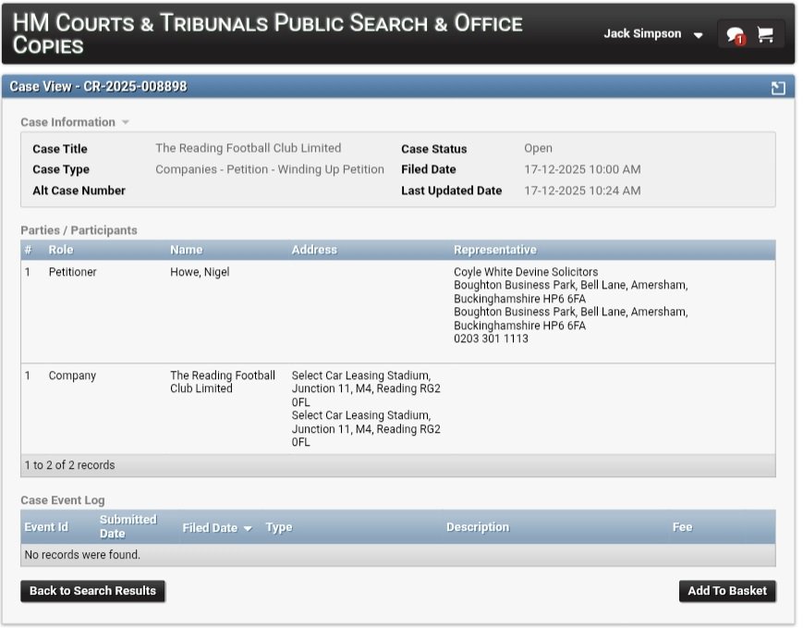Viewport: 803px width, 628px height.
Task: Click The Reading Football Club Limited party name
Action: pos(223,382)
